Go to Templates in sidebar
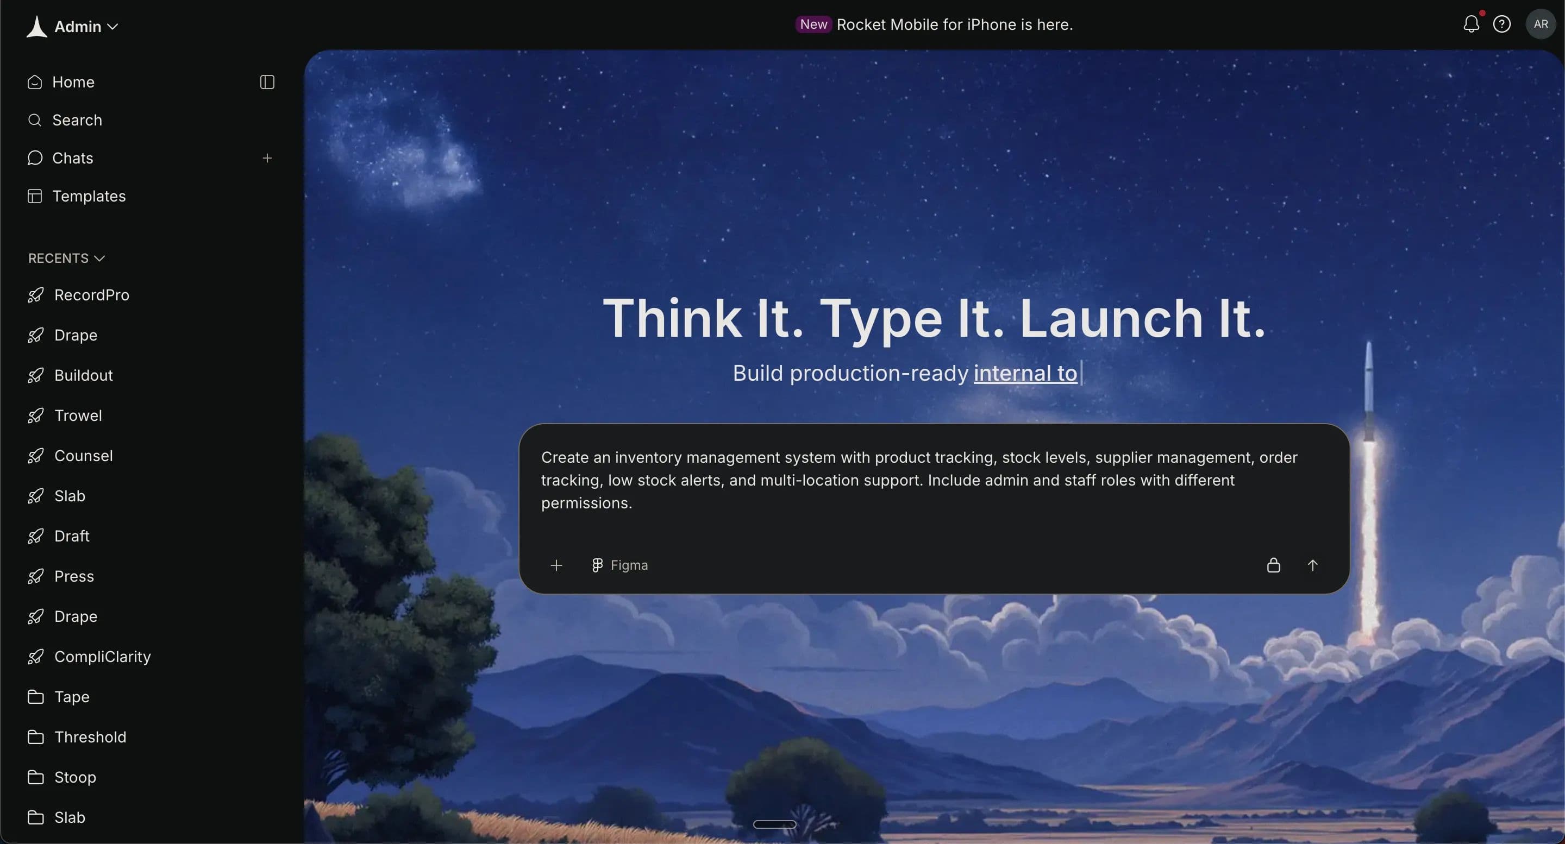 click(x=89, y=196)
